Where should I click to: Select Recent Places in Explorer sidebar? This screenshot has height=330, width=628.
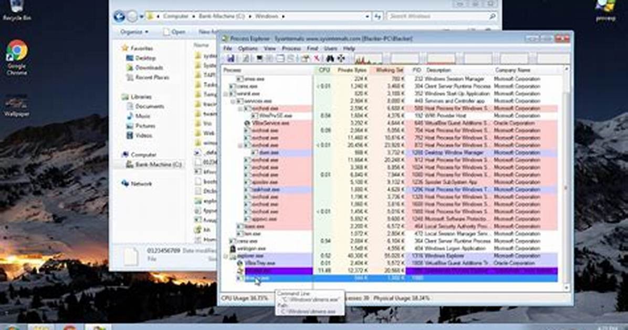pos(148,77)
